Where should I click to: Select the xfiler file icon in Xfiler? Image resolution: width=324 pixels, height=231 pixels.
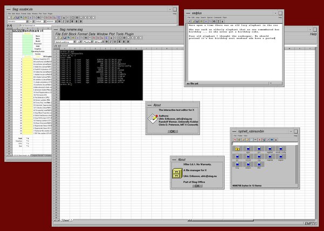point(259,164)
